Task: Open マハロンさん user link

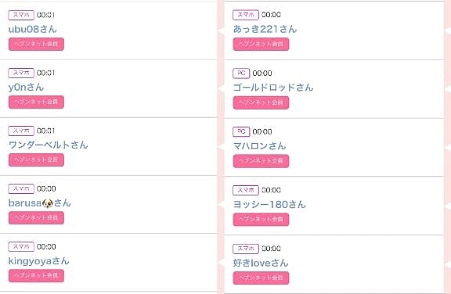Action: (259, 146)
